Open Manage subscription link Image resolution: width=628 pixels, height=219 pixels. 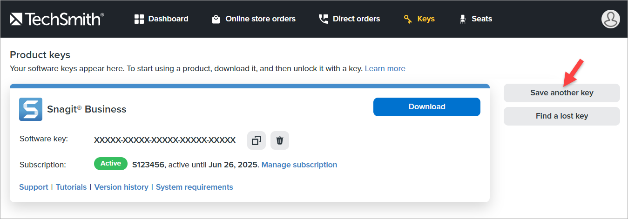point(299,165)
